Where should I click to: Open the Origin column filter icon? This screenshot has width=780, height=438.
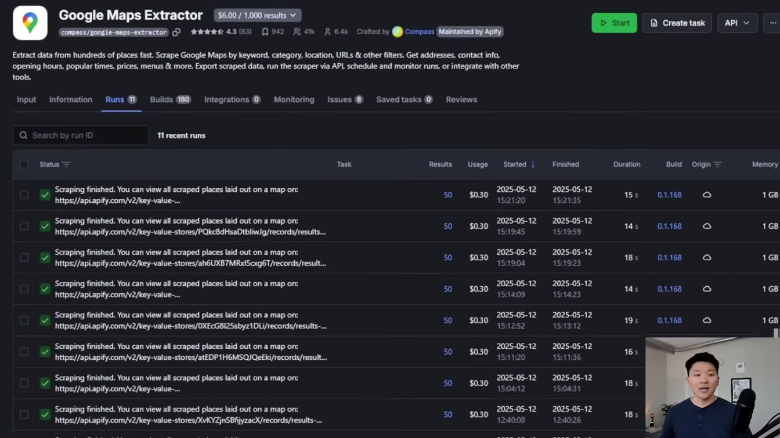(718, 165)
